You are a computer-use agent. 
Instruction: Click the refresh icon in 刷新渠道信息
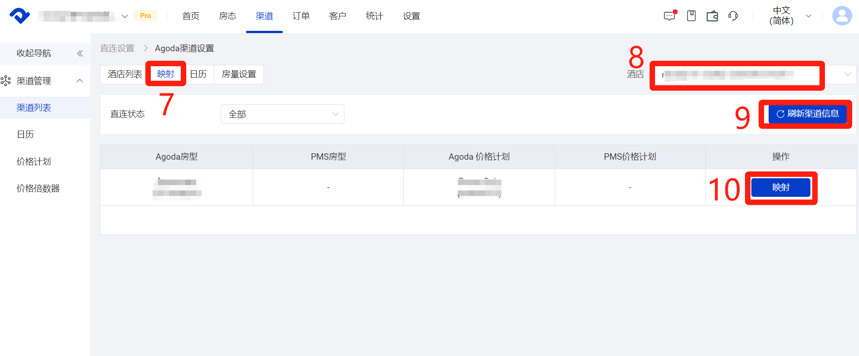click(780, 114)
